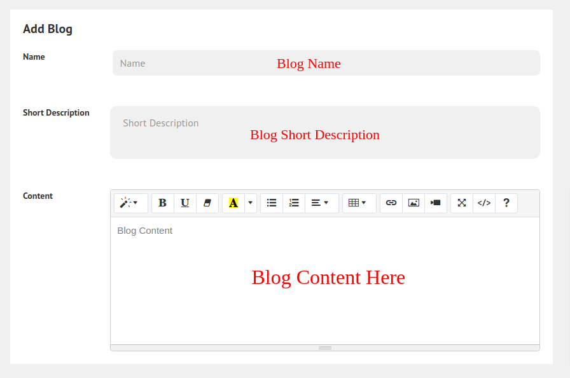The width and height of the screenshot is (570, 378).
Task: Focus the Short Description text area
Action: pos(324,132)
